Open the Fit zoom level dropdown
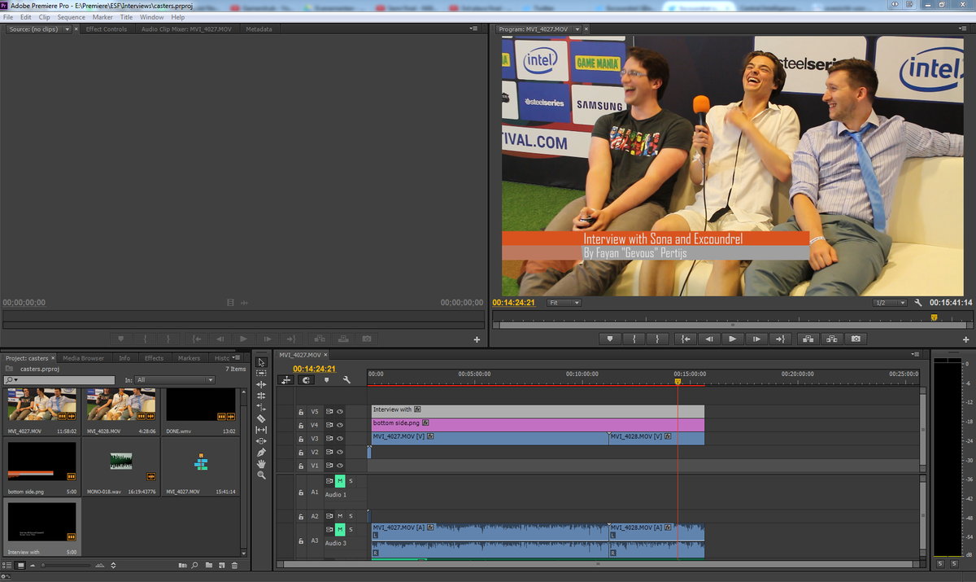Viewport: 976px width, 582px height. pos(564,303)
